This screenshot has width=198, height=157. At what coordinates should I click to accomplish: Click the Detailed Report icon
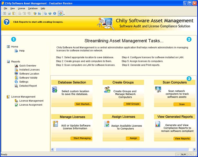click(x=16, y=86)
